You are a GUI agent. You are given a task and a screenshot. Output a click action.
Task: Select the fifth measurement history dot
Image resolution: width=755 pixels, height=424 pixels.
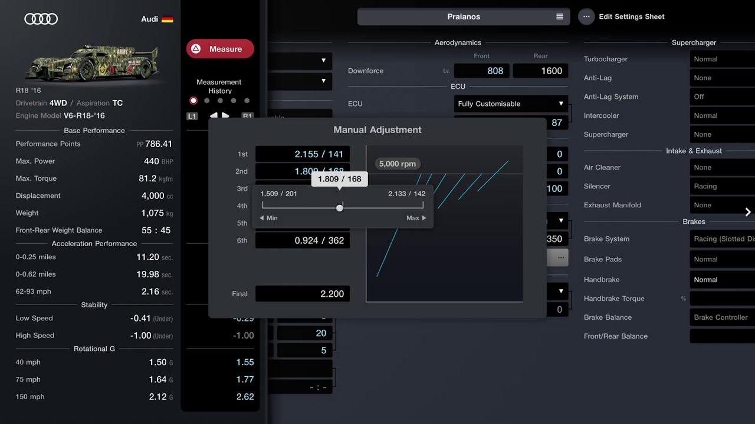click(x=247, y=101)
